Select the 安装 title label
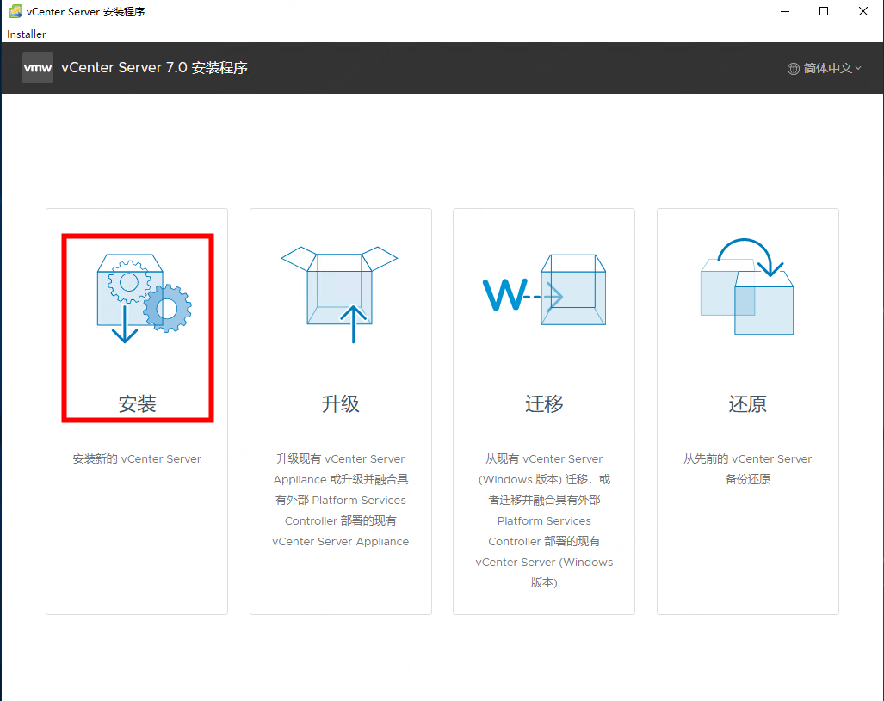The image size is (884, 701). click(x=137, y=403)
